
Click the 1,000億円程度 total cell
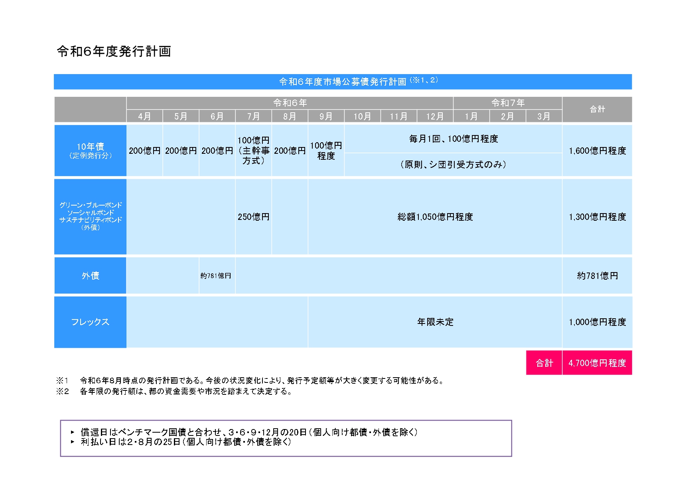point(597,322)
